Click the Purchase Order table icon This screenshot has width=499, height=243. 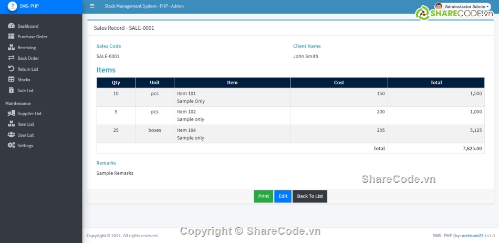11,37
